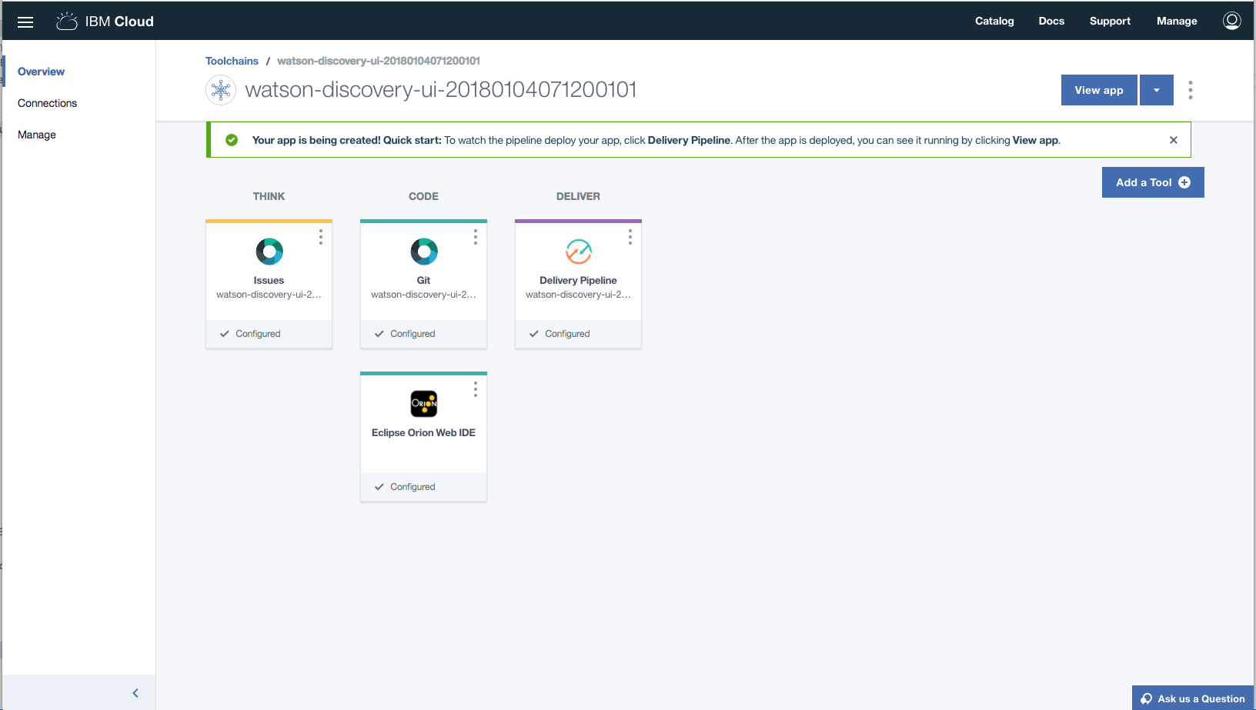
Task: Open Ask us a Question chat
Action: (1193, 698)
